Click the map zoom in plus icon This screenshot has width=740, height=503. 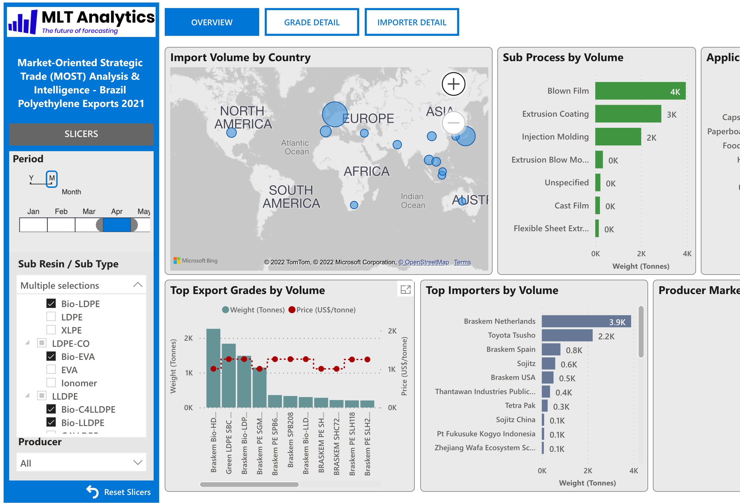click(453, 84)
